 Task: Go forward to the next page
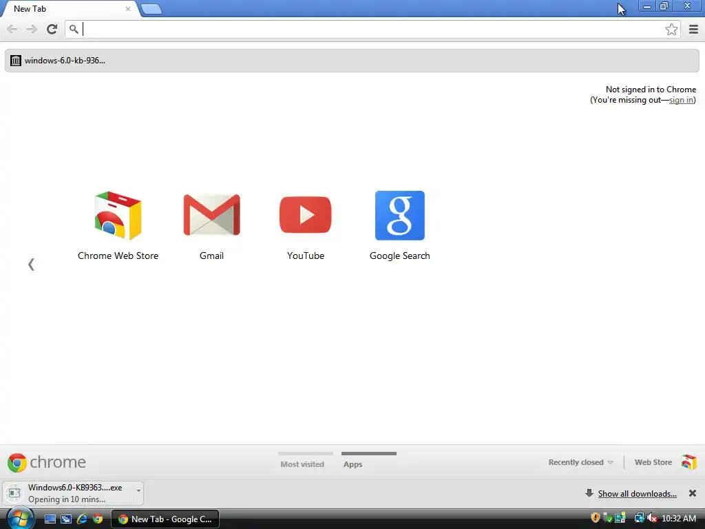(x=32, y=29)
